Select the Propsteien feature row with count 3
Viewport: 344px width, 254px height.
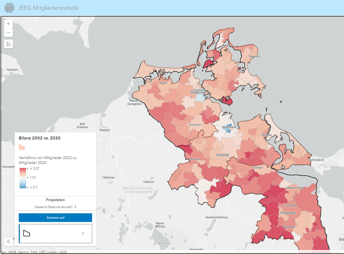55,233
